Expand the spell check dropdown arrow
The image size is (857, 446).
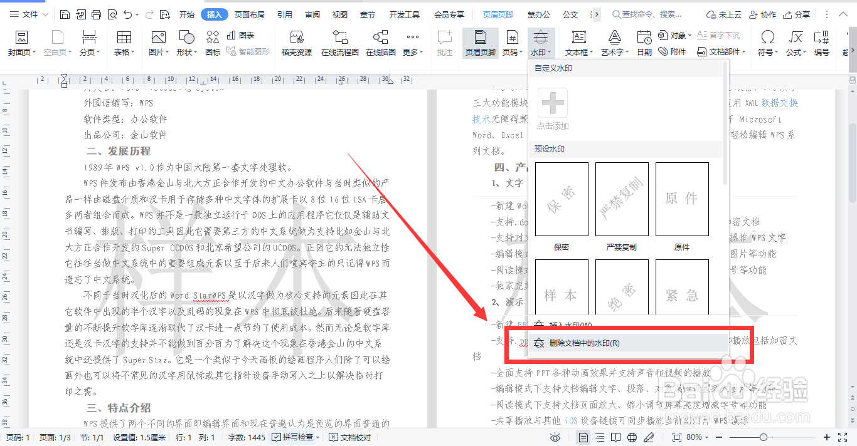point(317,437)
